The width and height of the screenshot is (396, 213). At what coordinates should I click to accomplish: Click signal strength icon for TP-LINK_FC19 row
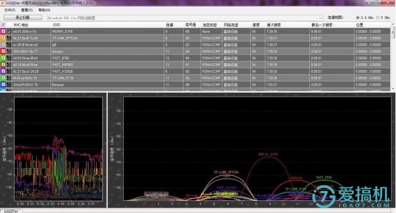point(9,78)
